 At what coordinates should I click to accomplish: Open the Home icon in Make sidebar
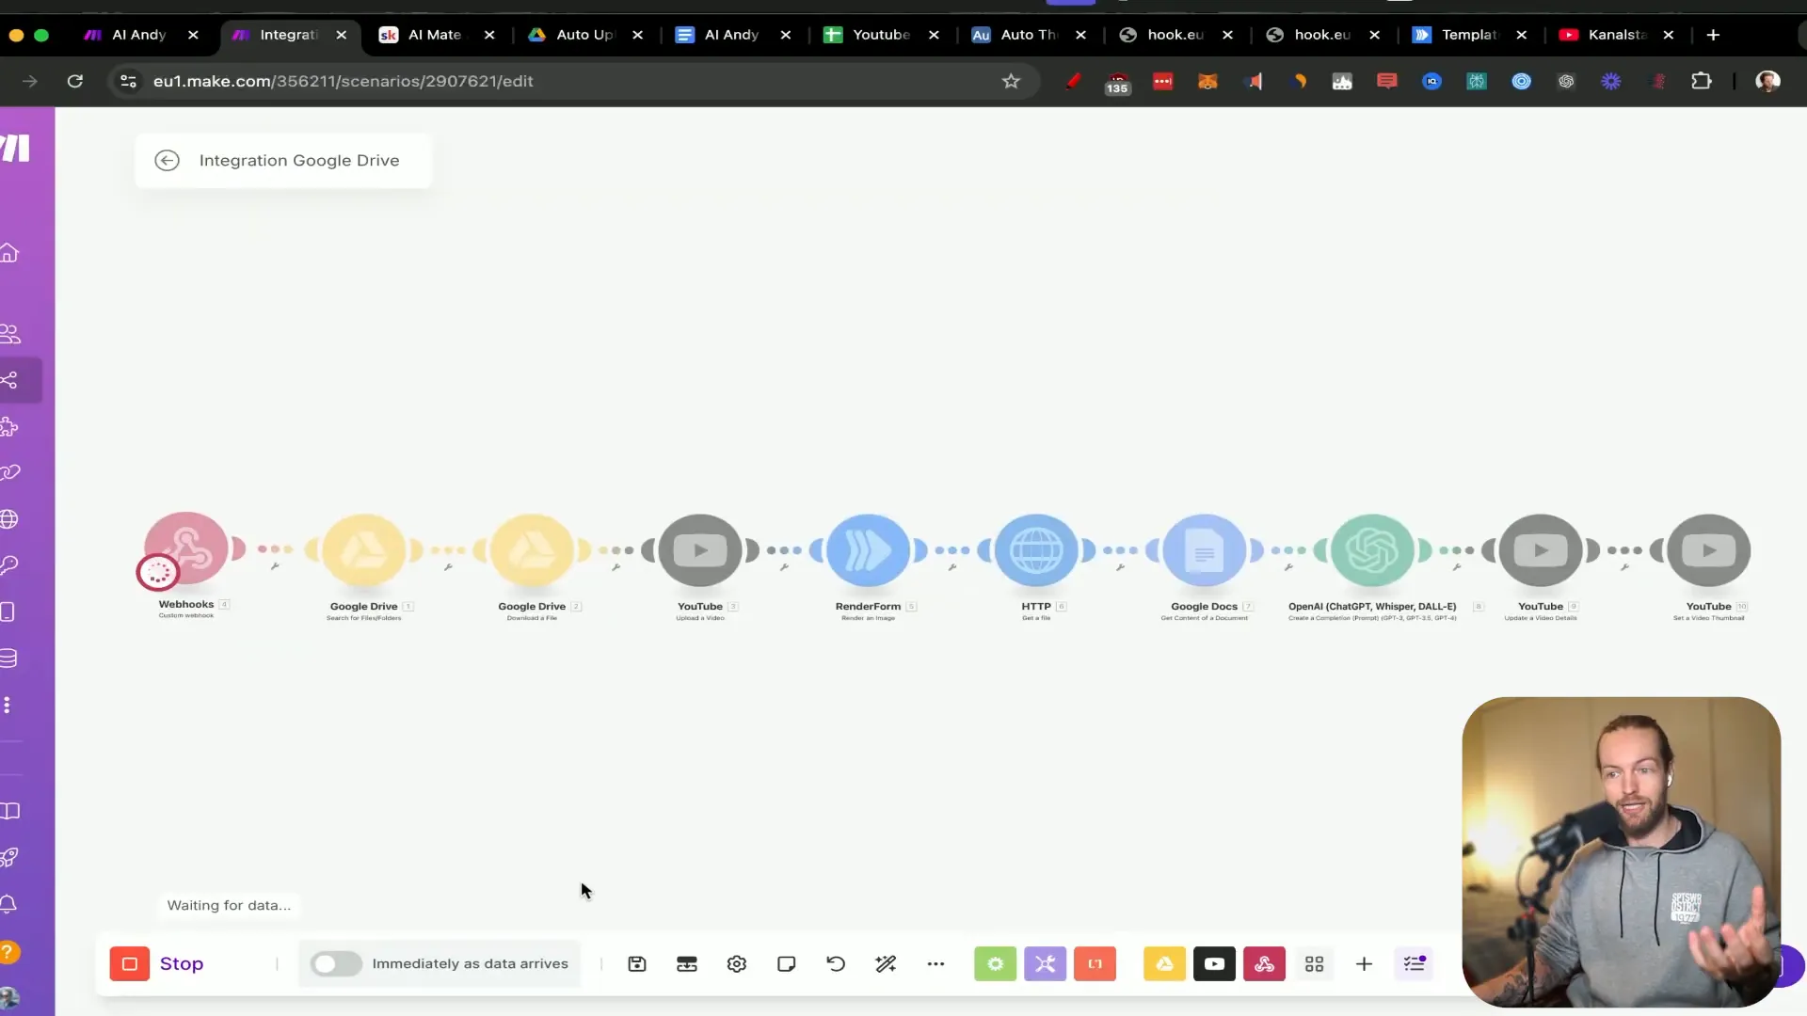pyautogui.click(x=9, y=253)
